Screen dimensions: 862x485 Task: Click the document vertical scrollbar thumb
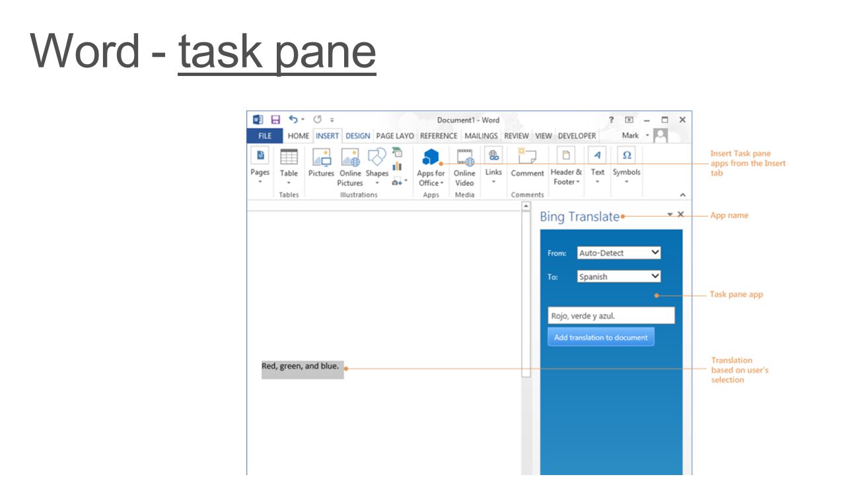526,294
